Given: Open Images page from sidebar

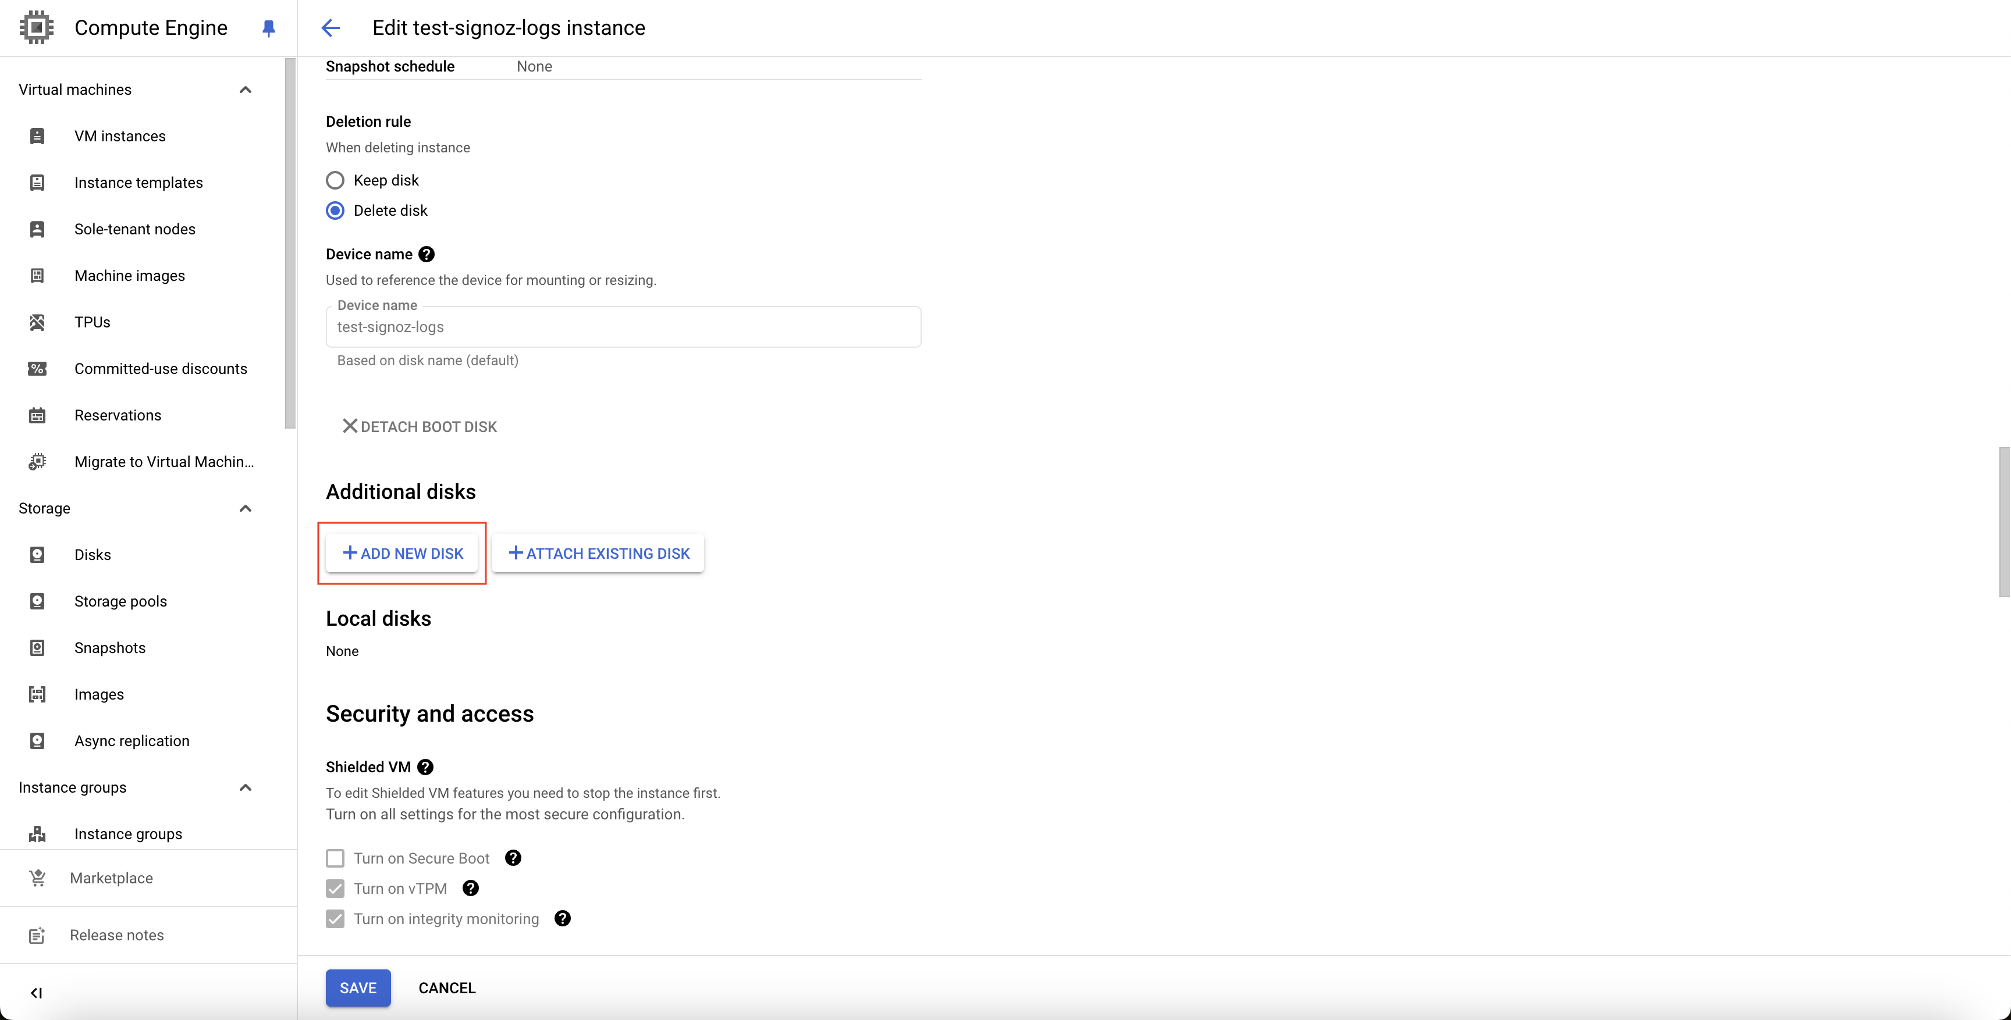Looking at the screenshot, I should tap(99, 694).
